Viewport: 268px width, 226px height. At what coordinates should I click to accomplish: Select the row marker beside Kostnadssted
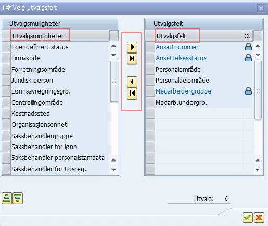pyautogui.click(x=6, y=114)
